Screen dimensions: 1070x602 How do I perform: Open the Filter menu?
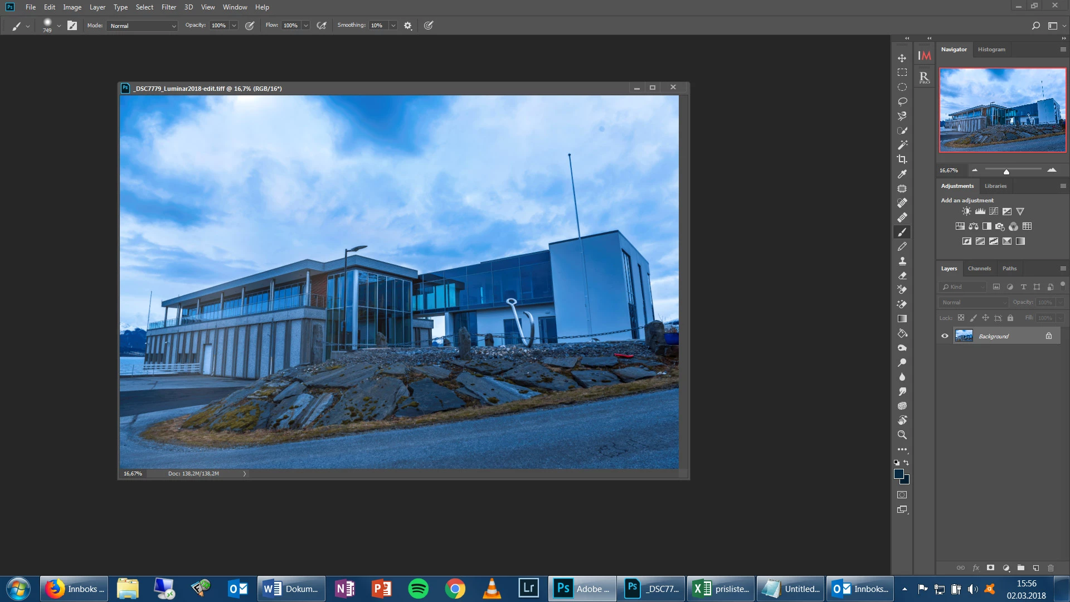click(168, 7)
